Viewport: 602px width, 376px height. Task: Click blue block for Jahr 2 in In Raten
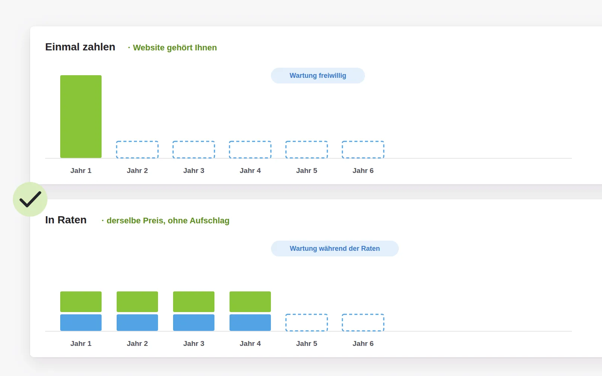coord(137,323)
